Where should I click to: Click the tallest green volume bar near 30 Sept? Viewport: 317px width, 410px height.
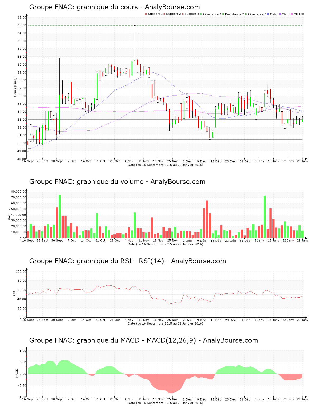tap(60, 216)
